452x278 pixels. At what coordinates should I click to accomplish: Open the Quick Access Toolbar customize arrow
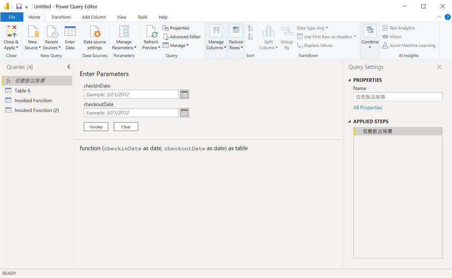(x=26, y=7)
